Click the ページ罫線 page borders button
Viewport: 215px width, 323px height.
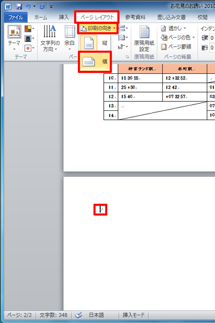point(176,47)
